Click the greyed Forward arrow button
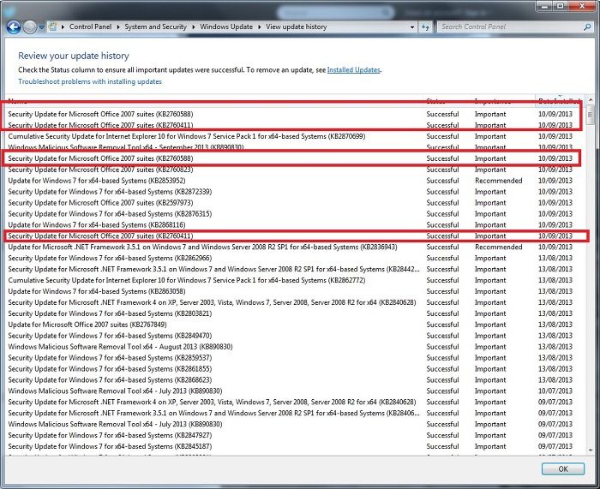This screenshot has width=600, height=489. (x=29, y=27)
